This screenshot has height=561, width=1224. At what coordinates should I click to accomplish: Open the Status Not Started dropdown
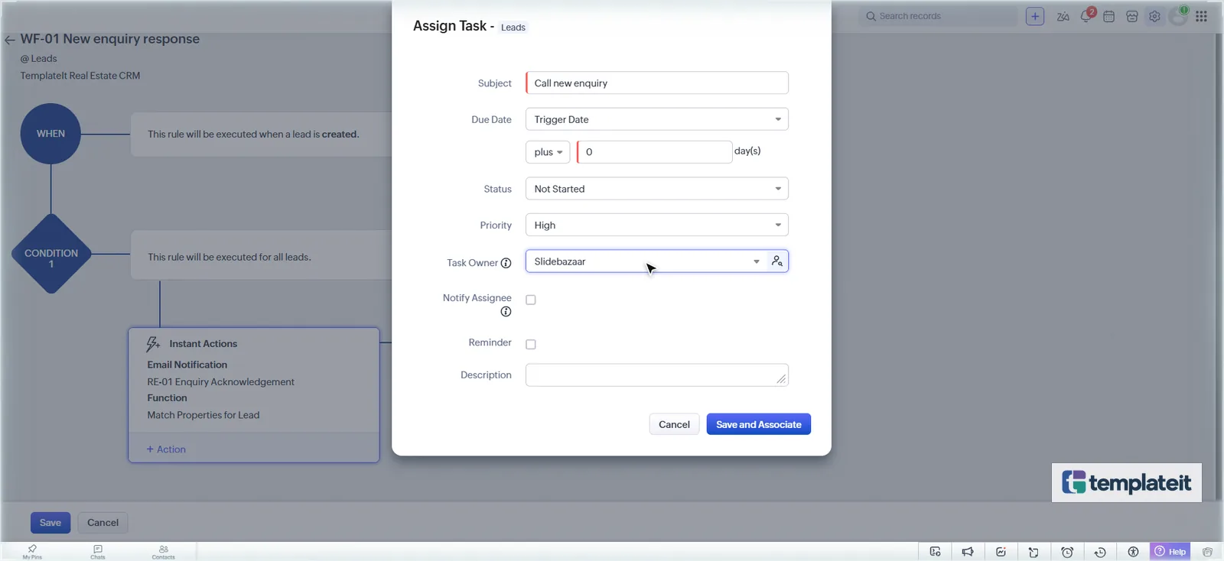pyautogui.click(x=657, y=189)
